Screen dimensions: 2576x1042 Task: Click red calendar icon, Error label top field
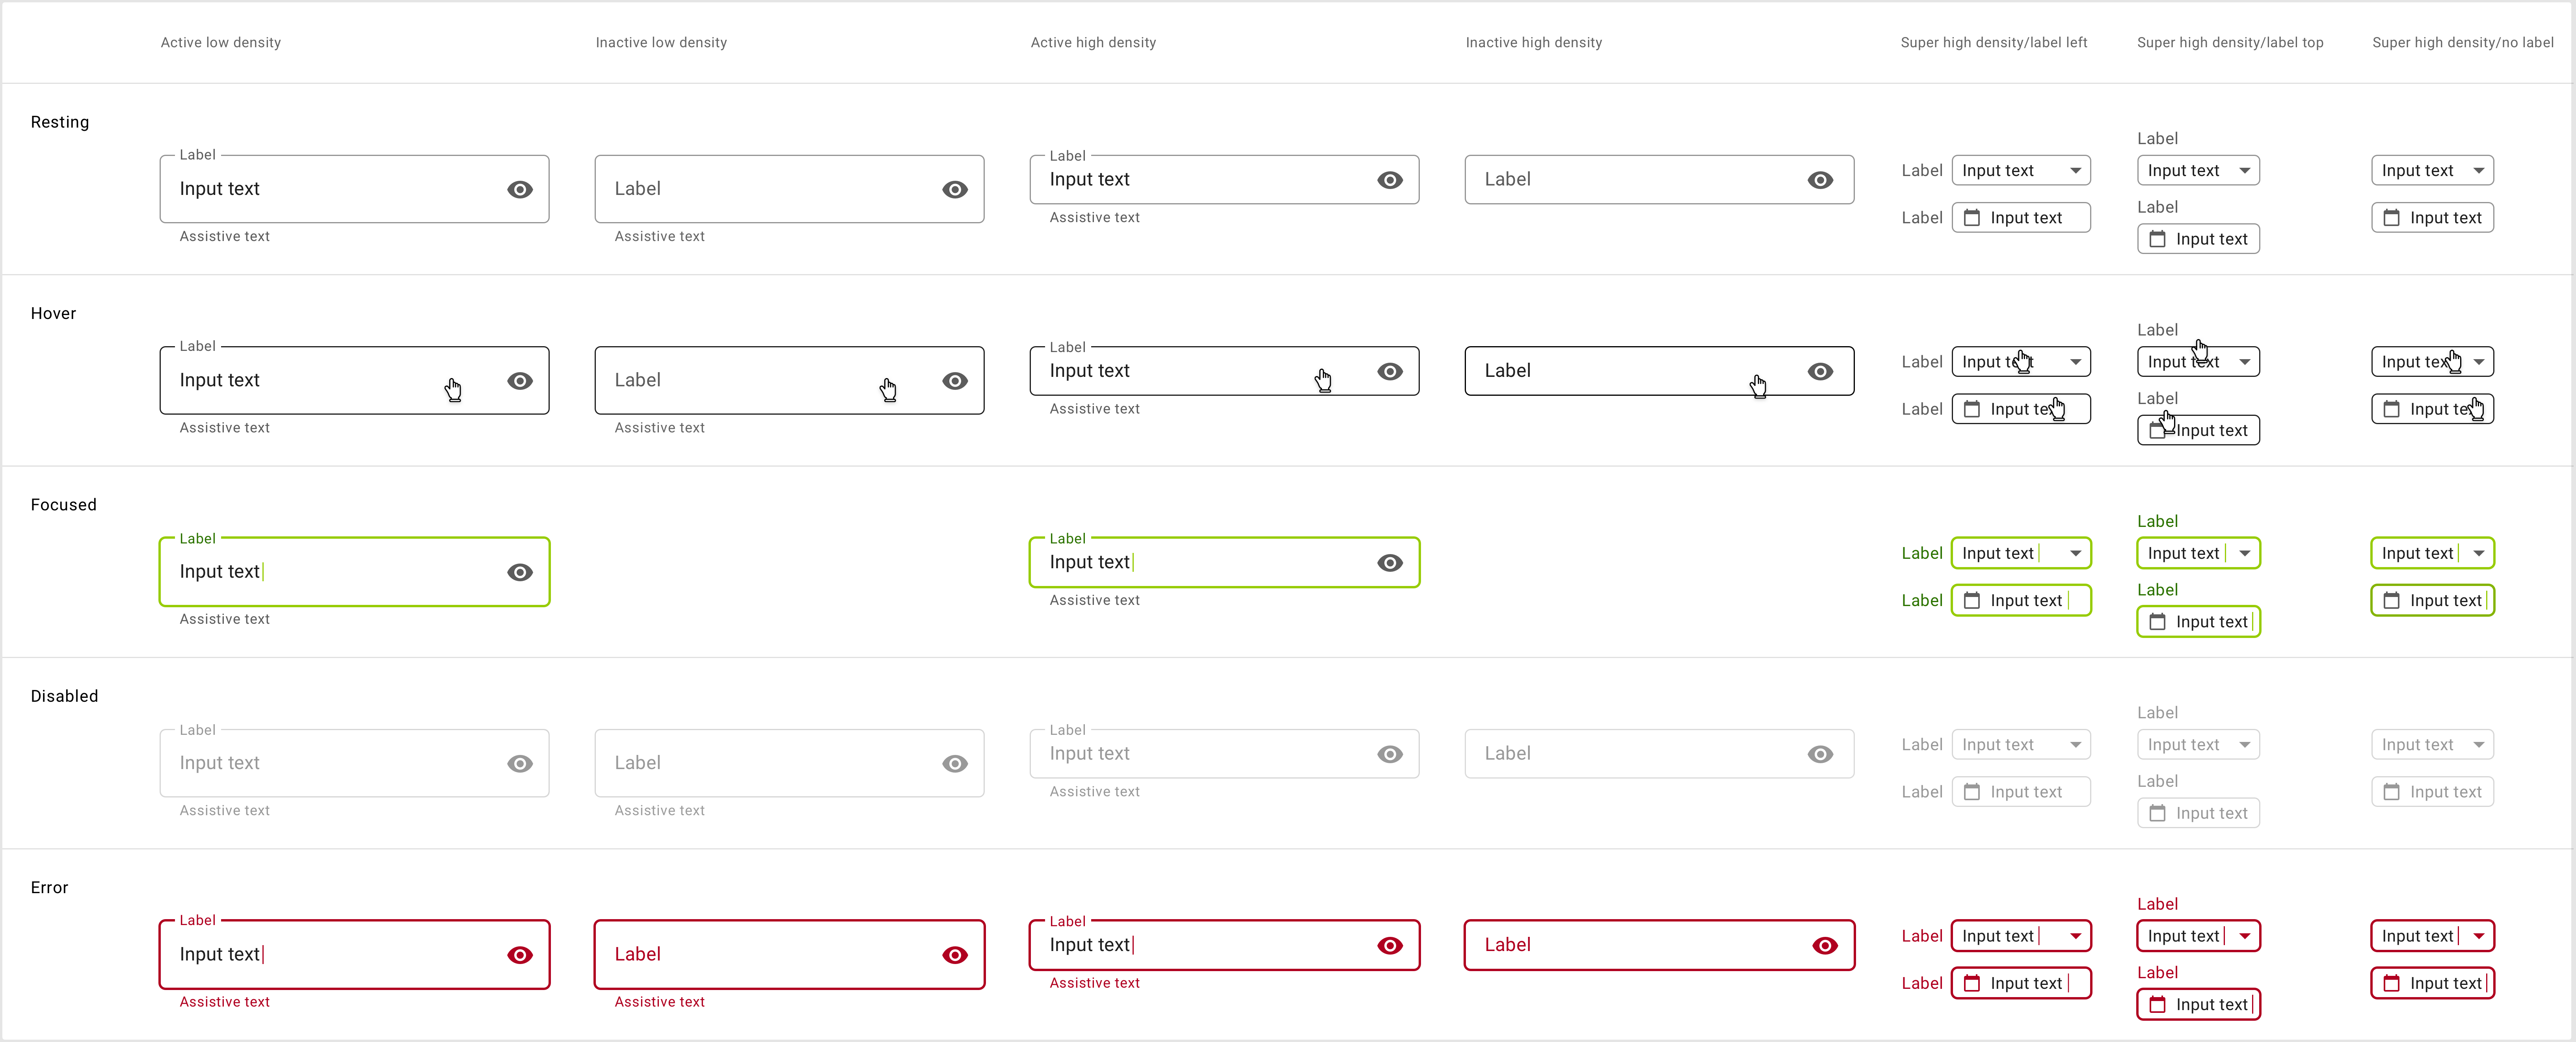click(x=2157, y=1004)
